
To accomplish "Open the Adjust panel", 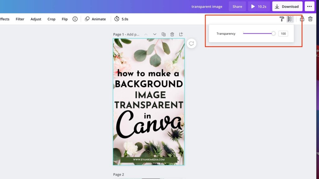I will [x=36, y=19].
